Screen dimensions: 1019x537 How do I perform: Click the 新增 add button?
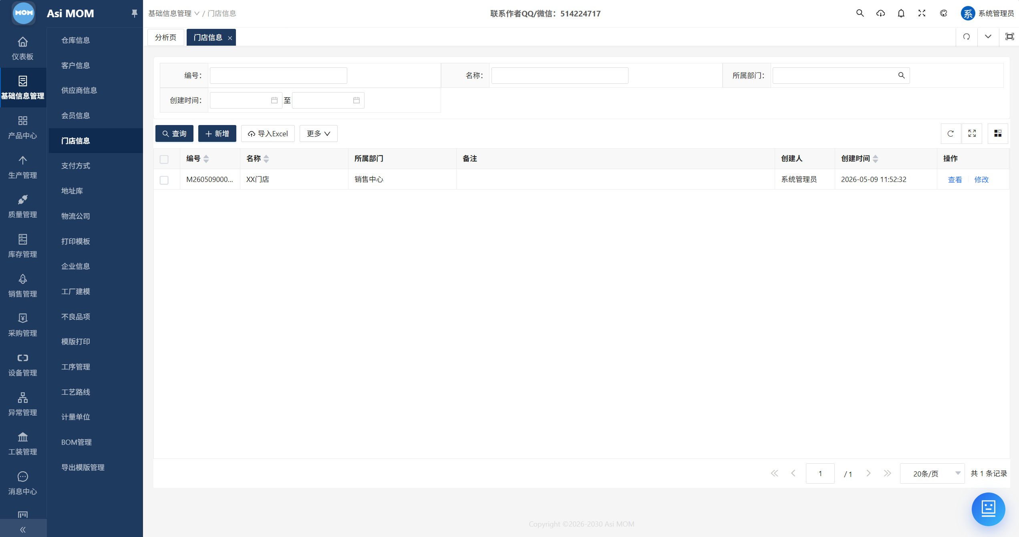[x=217, y=133]
